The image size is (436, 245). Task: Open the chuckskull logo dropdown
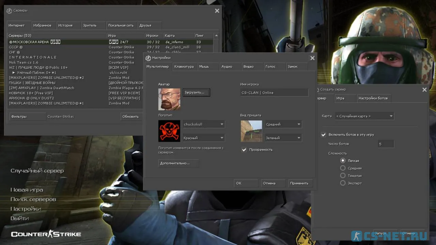point(204,125)
